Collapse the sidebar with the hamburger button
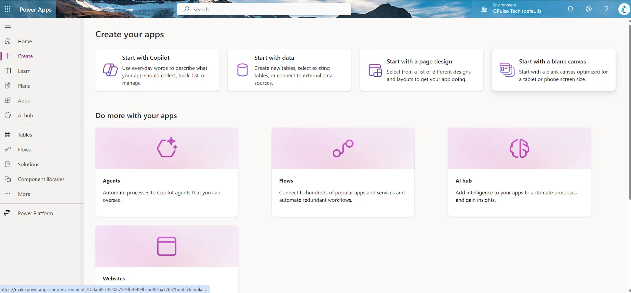This screenshot has height=293, width=631. pyautogui.click(x=8, y=26)
